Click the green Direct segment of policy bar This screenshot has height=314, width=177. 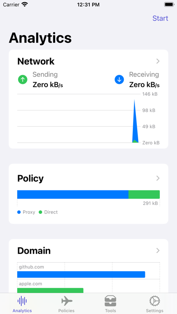(144, 194)
